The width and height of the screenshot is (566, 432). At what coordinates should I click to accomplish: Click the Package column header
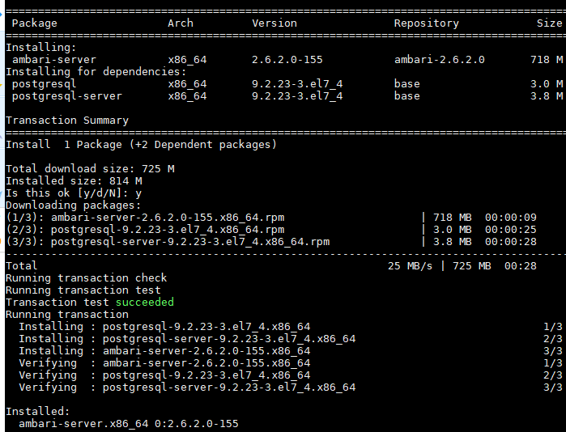[34, 23]
